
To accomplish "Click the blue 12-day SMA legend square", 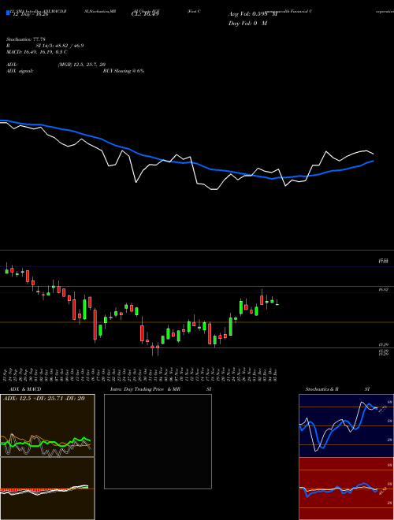I will tap(8, 13).
